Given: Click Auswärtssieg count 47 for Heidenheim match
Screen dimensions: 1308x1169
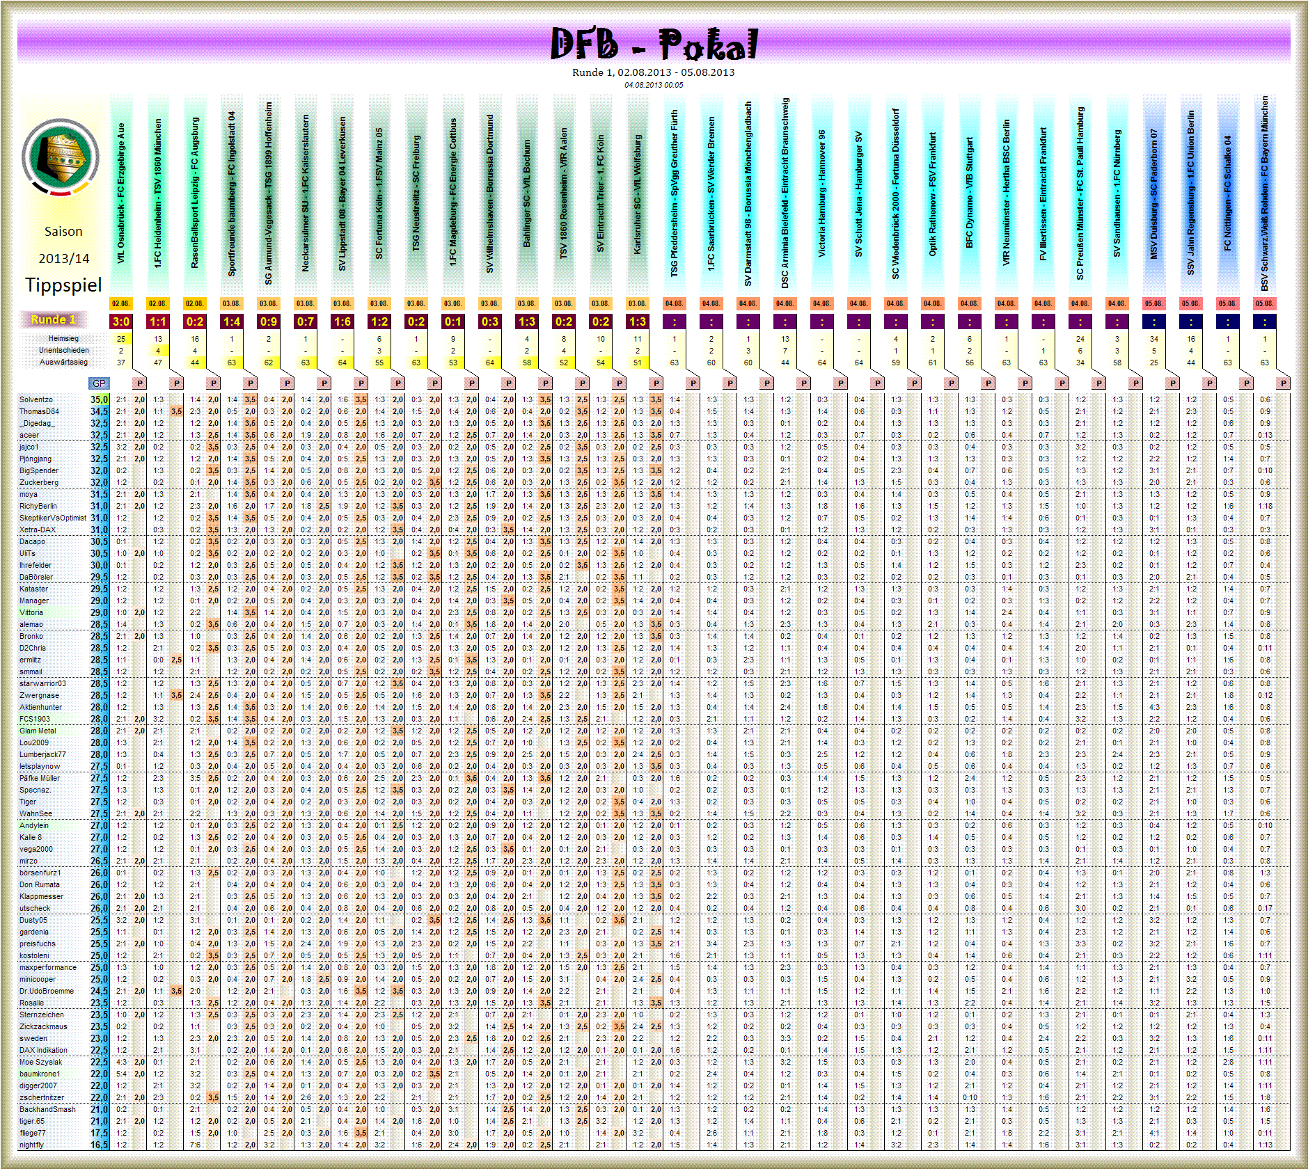Looking at the screenshot, I should pos(158,363).
